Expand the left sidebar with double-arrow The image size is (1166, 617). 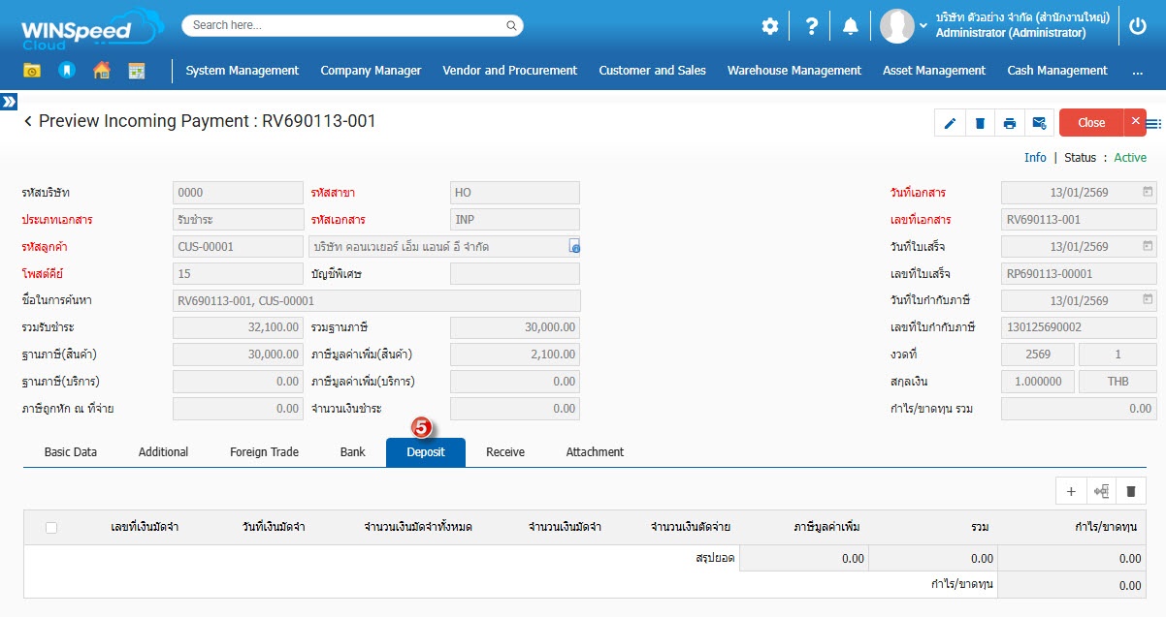pos(9,101)
